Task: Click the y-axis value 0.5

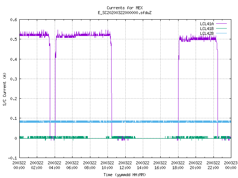Action: (13, 39)
